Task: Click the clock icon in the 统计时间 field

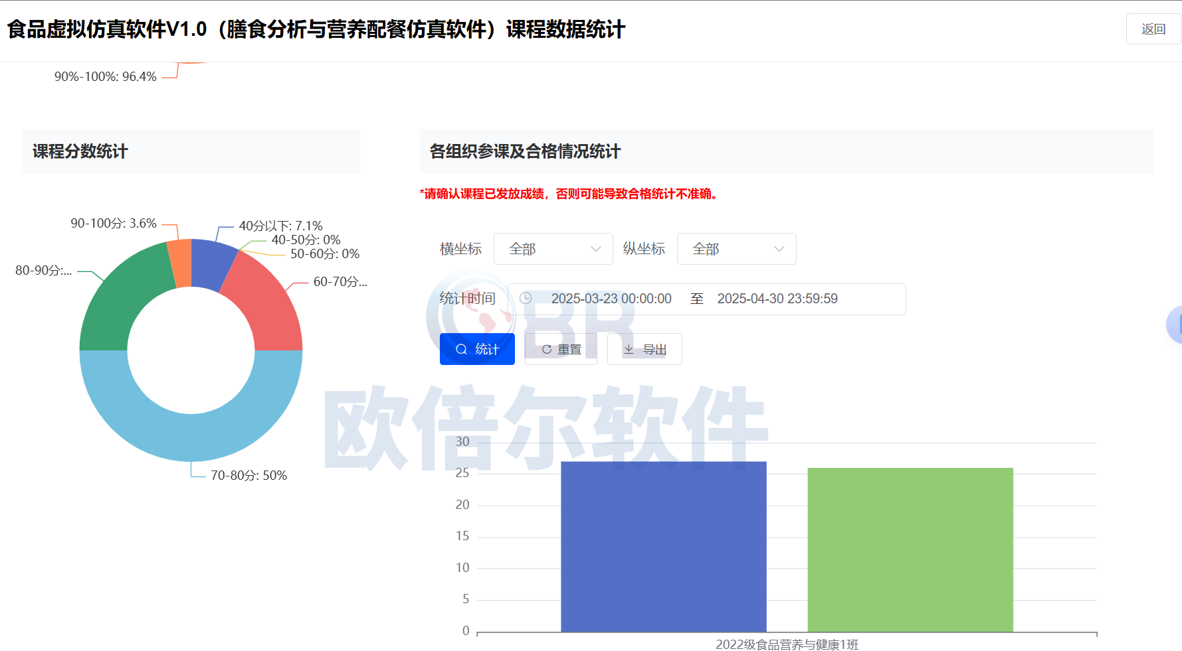Action: [526, 299]
